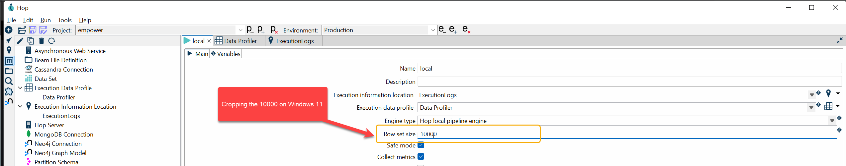Open the Execution Information perspective pin icon

(x=9, y=50)
